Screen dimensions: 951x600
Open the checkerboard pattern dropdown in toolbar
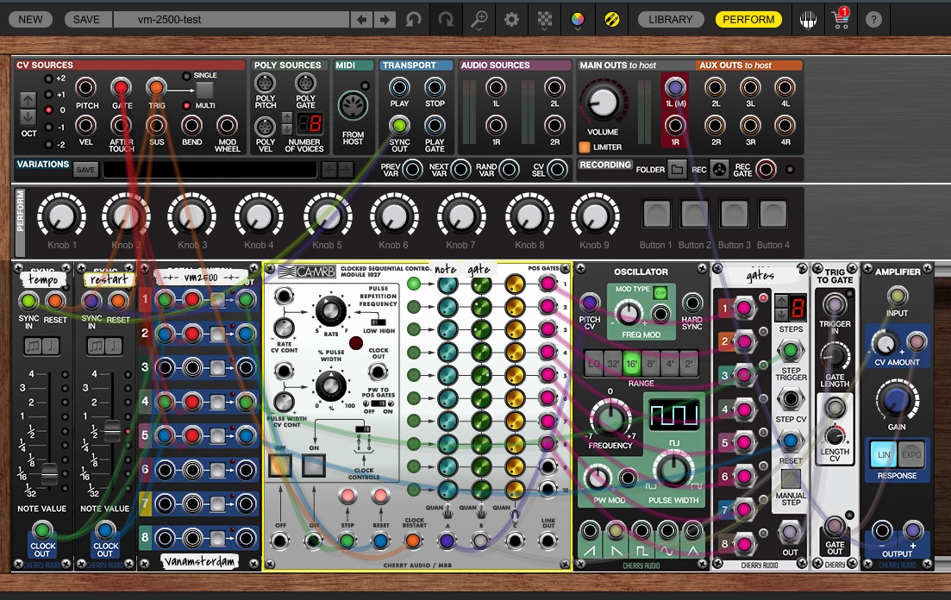tap(545, 21)
